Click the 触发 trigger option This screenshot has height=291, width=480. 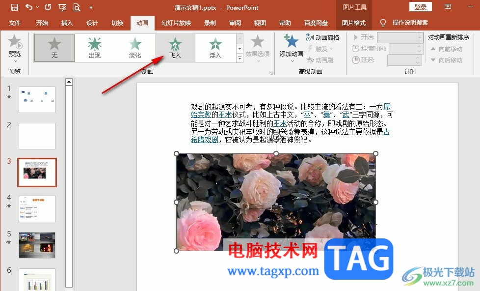coord(320,49)
